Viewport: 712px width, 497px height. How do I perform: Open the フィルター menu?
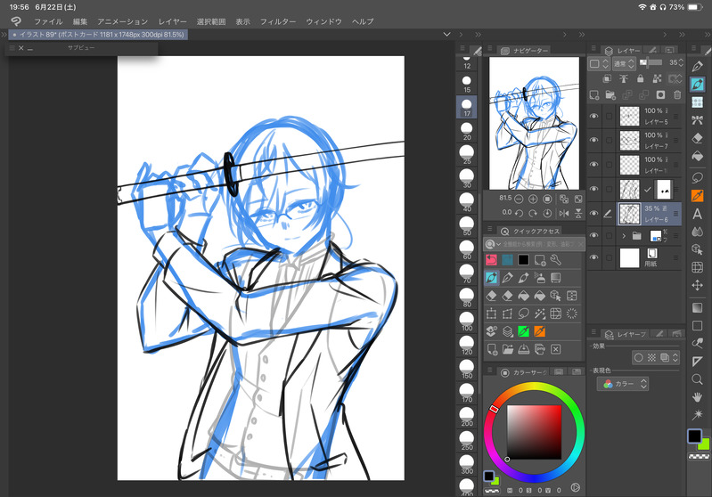click(278, 21)
